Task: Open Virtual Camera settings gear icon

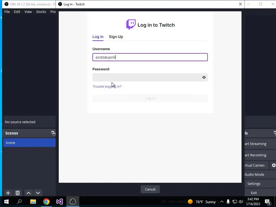Action: click(274, 165)
